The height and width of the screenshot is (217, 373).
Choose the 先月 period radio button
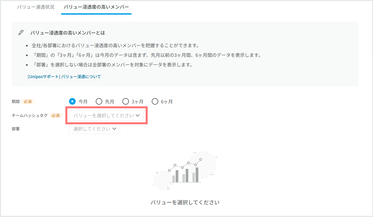coord(99,101)
